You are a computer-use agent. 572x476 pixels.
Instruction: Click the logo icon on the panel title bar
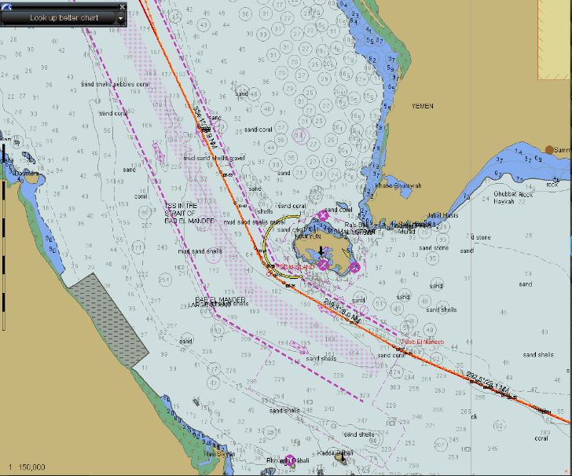pyautogui.click(x=6, y=6)
